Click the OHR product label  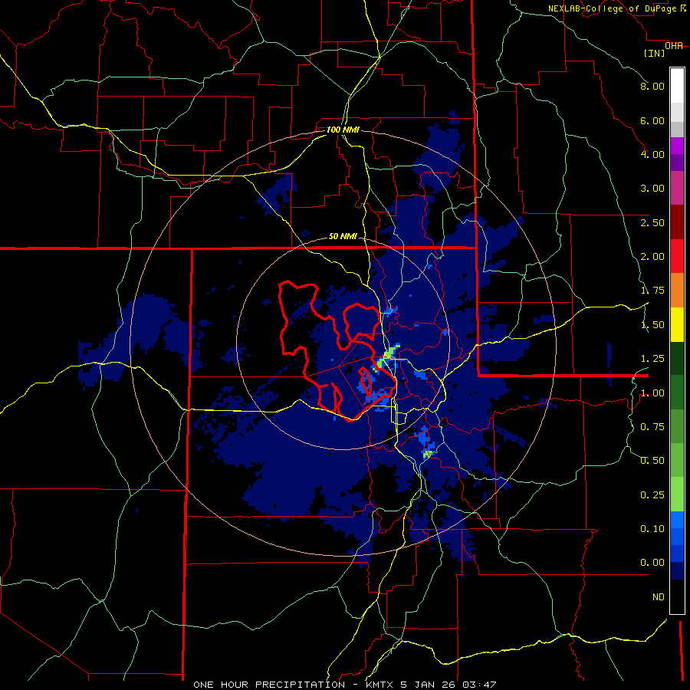pyautogui.click(x=674, y=45)
